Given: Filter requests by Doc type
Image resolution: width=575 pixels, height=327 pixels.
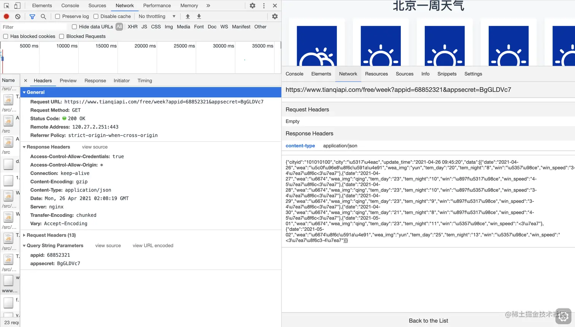Looking at the screenshot, I should tap(212, 27).
